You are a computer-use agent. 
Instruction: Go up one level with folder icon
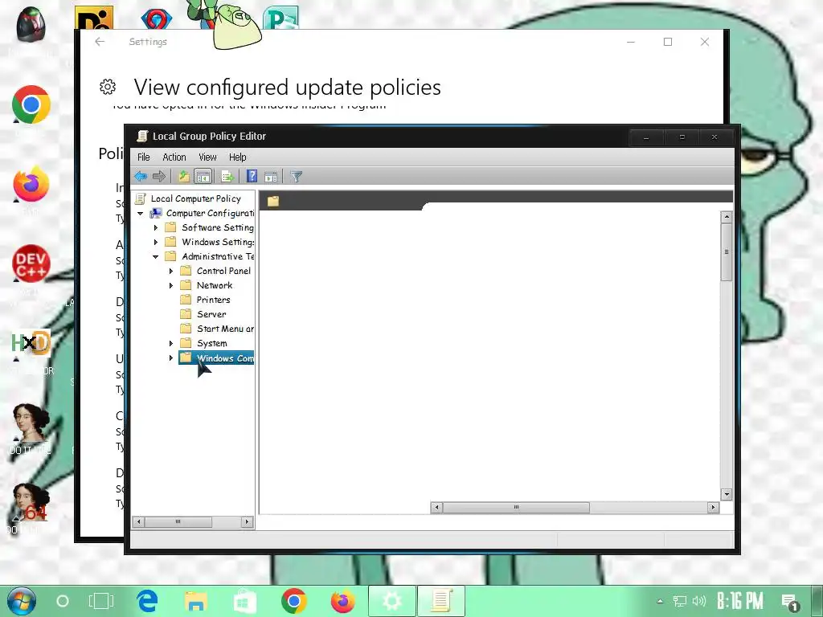[184, 177]
